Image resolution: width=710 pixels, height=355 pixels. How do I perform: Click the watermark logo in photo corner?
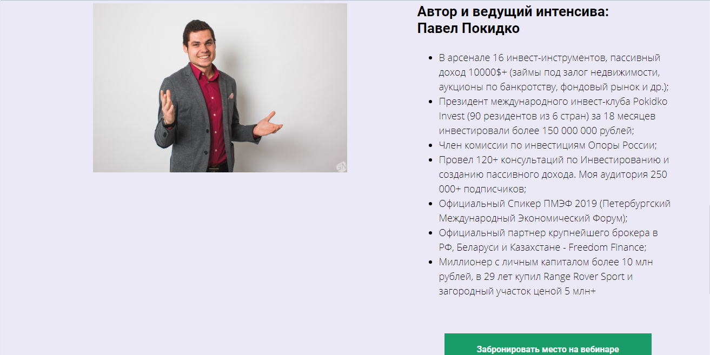click(x=341, y=167)
